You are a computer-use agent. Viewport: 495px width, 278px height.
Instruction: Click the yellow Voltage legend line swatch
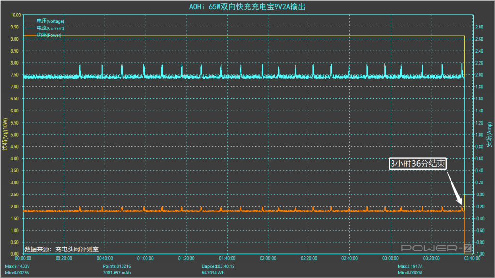click(30, 21)
